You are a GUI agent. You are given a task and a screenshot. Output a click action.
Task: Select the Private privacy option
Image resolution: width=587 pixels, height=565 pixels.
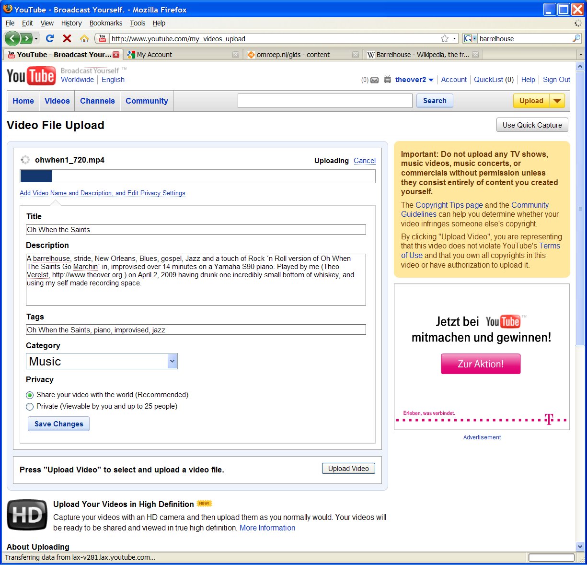(30, 407)
